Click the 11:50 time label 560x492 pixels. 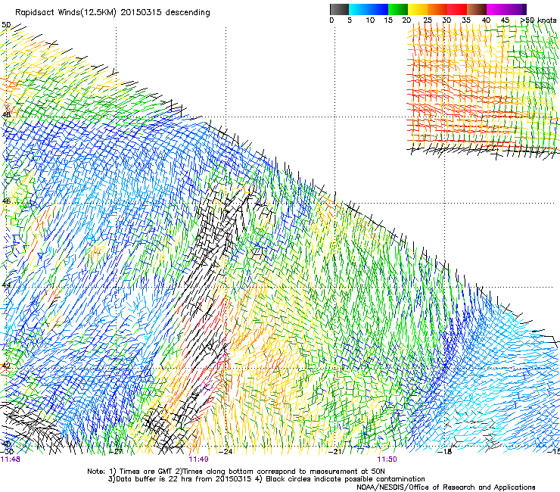387,459
